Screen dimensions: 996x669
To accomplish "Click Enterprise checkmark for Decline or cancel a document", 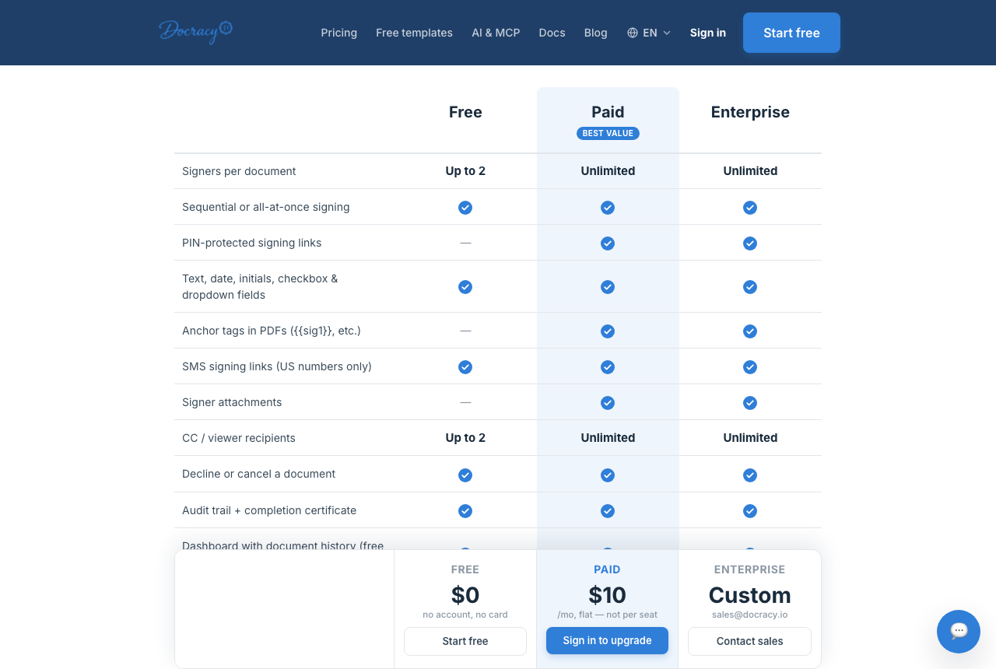I will (750, 475).
